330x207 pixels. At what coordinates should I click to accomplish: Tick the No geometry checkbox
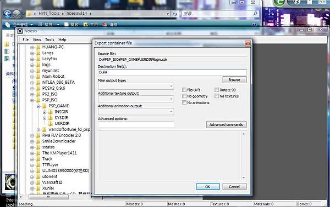(x=184, y=96)
